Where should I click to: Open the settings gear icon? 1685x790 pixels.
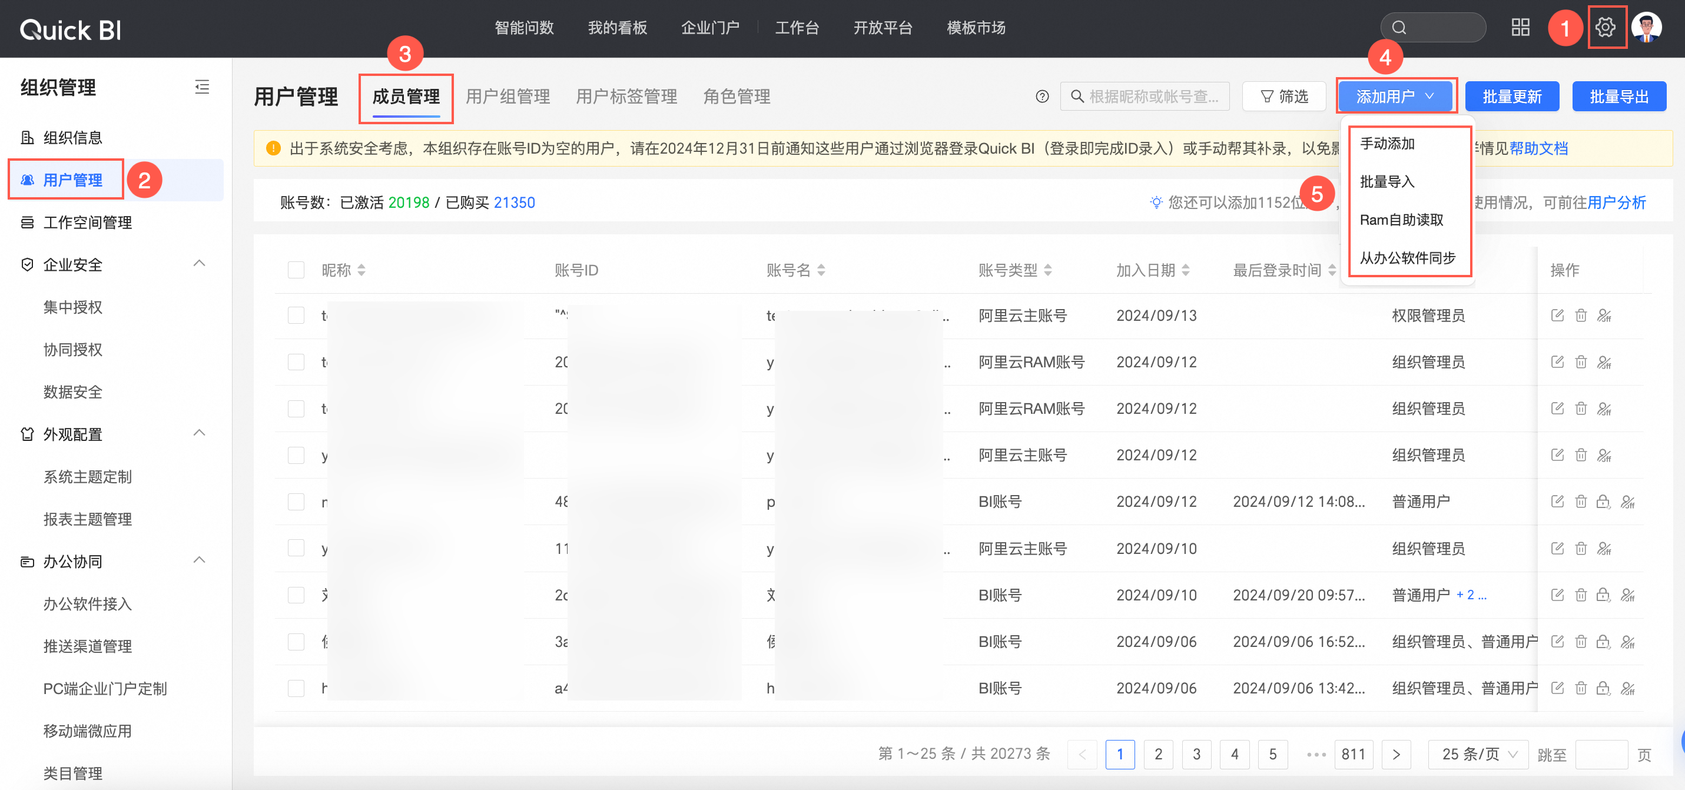point(1604,28)
